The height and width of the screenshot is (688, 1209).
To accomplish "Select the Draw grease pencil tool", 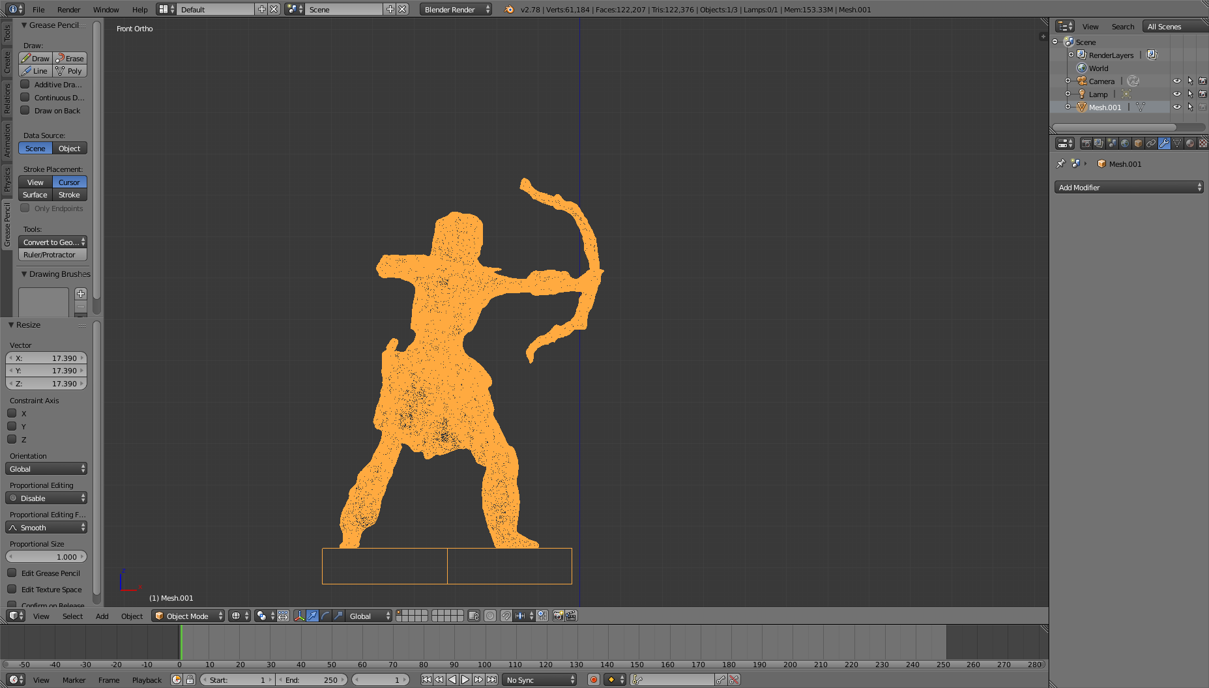I will pos(36,58).
